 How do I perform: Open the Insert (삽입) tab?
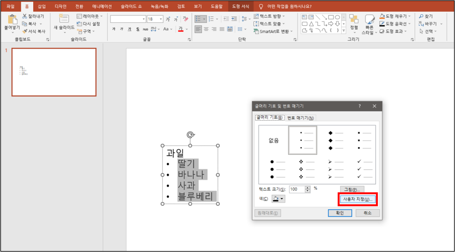tap(42, 6)
